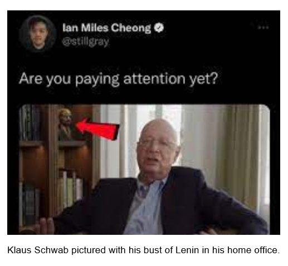This screenshot has height=266, width=288.
Task: Click the dark circle at the photo's bottom-left corner
Action: tap(27, 232)
